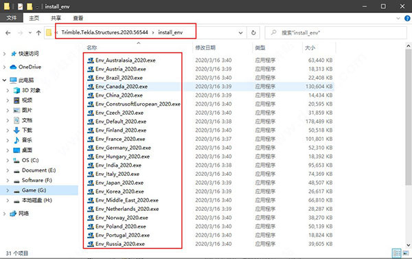Switch to large icons view layout
Viewport: 412px width, 259px height.
click(406, 254)
